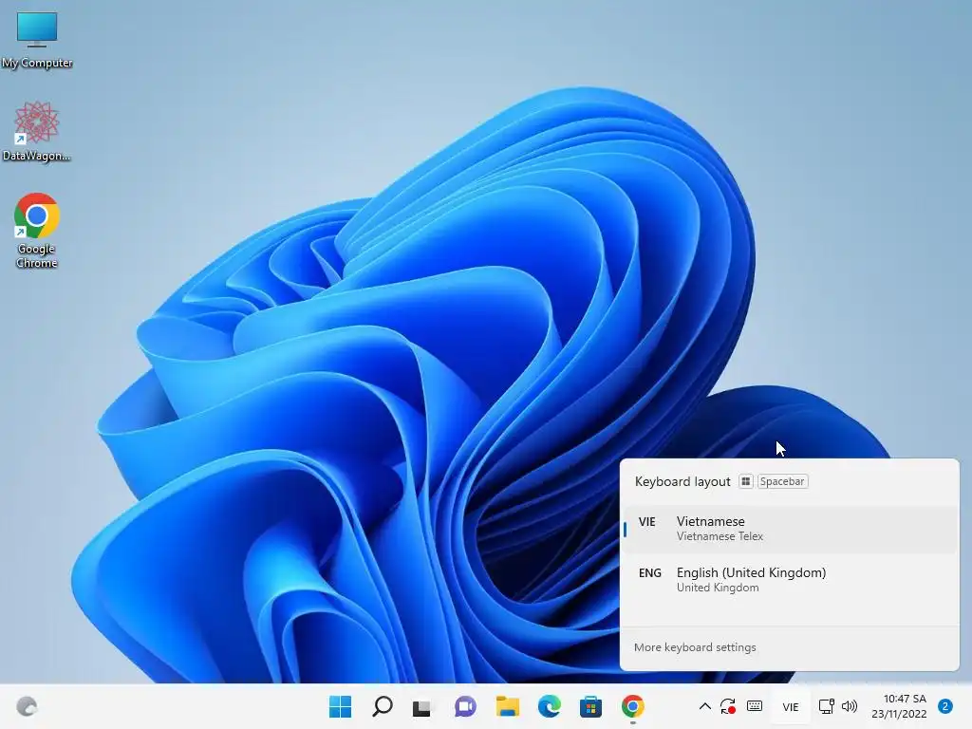
Task: Open the Windows Start menu
Action: coord(341,706)
